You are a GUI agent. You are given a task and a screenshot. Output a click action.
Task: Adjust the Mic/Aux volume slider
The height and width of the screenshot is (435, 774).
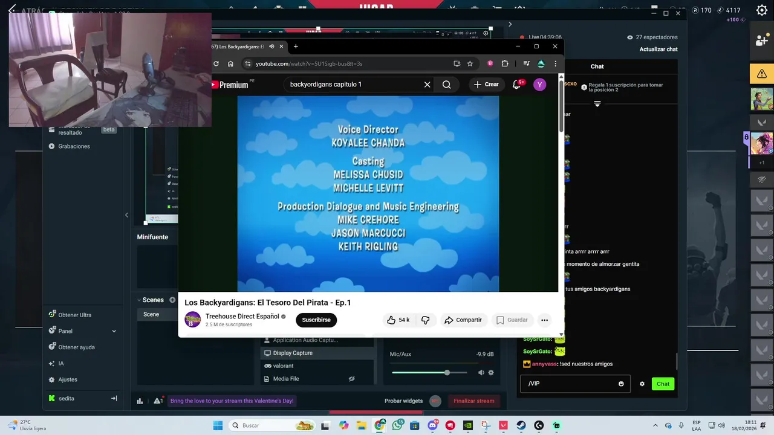[x=429, y=373]
